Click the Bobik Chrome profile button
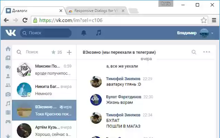 (x=166, y=4)
